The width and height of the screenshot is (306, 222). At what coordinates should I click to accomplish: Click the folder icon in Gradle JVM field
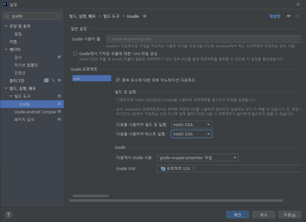click(x=163, y=168)
